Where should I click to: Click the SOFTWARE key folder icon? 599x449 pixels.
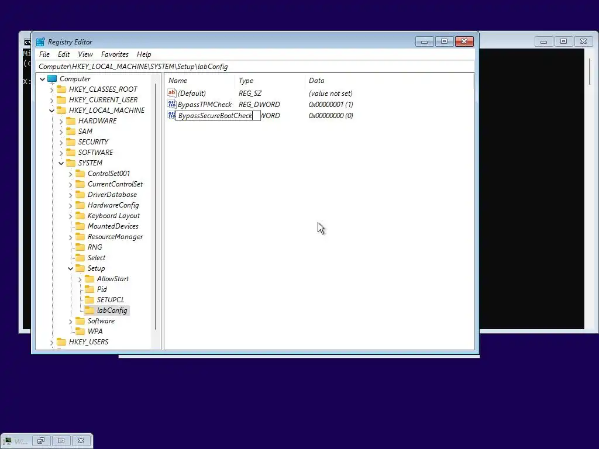tap(71, 153)
